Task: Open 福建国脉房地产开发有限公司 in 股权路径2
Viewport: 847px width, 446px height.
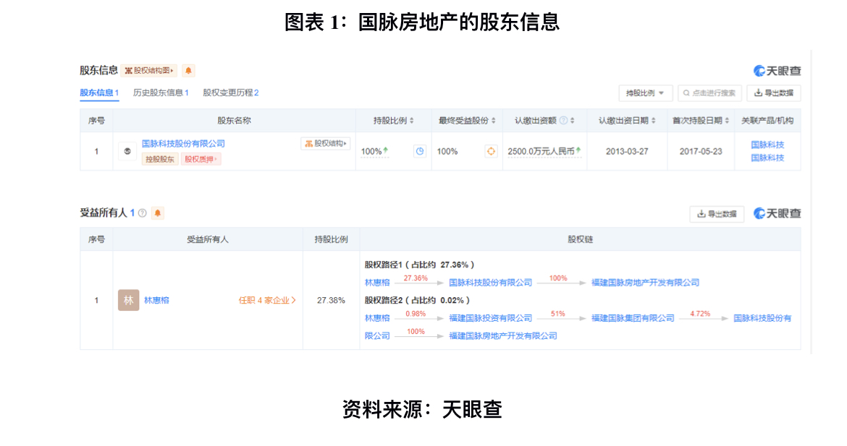Action: tap(503, 336)
